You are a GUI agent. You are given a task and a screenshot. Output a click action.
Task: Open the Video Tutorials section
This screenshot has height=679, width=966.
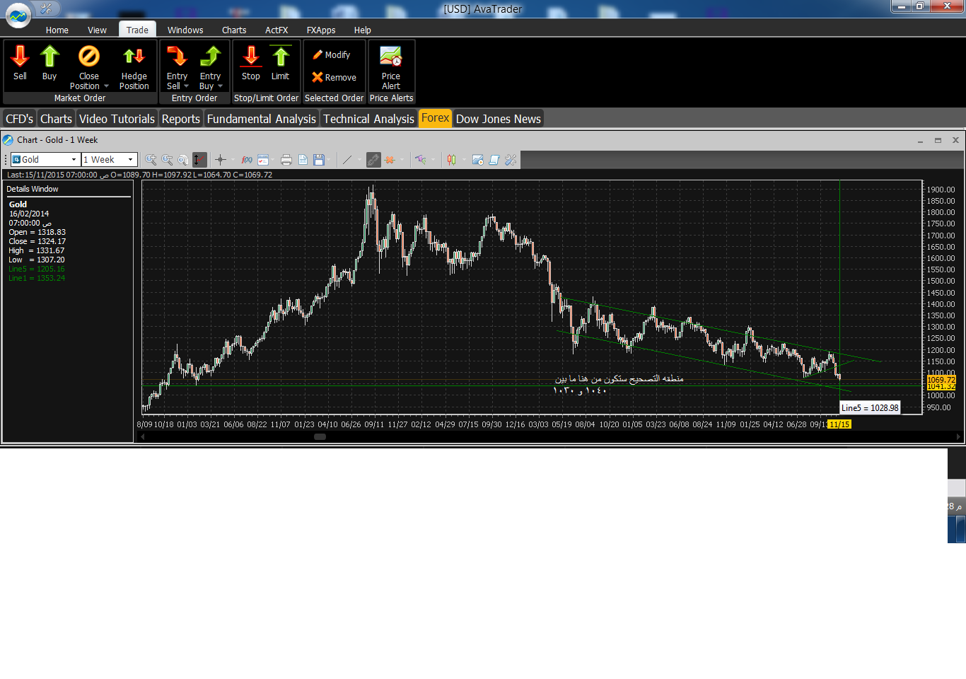click(117, 119)
